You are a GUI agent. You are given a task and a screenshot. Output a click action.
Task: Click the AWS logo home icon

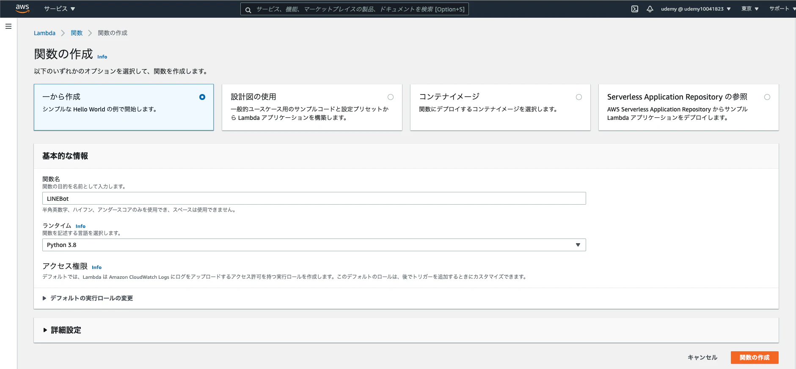22,8
